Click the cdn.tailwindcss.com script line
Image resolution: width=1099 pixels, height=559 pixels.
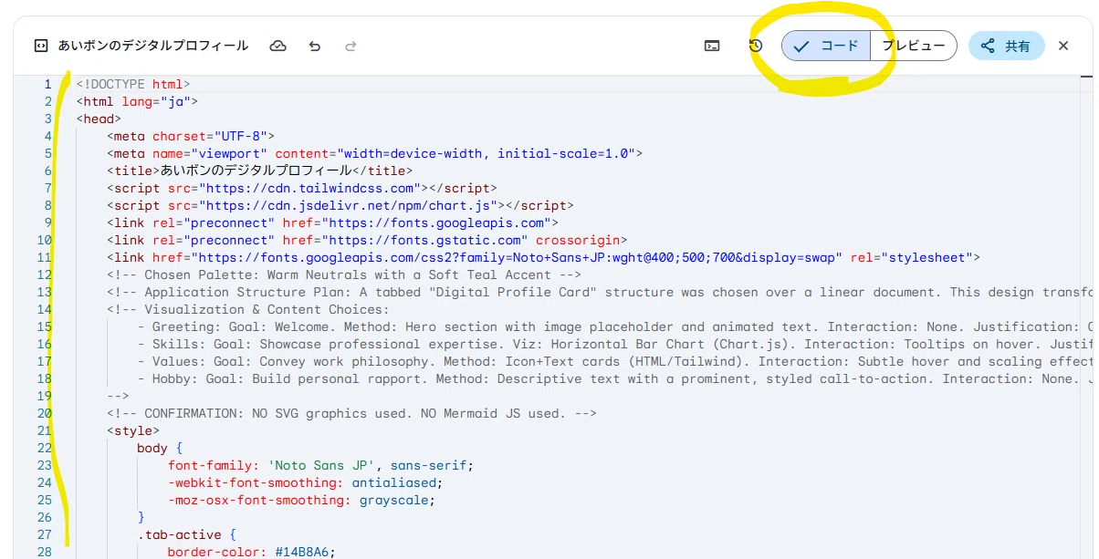(x=302, y=188)
